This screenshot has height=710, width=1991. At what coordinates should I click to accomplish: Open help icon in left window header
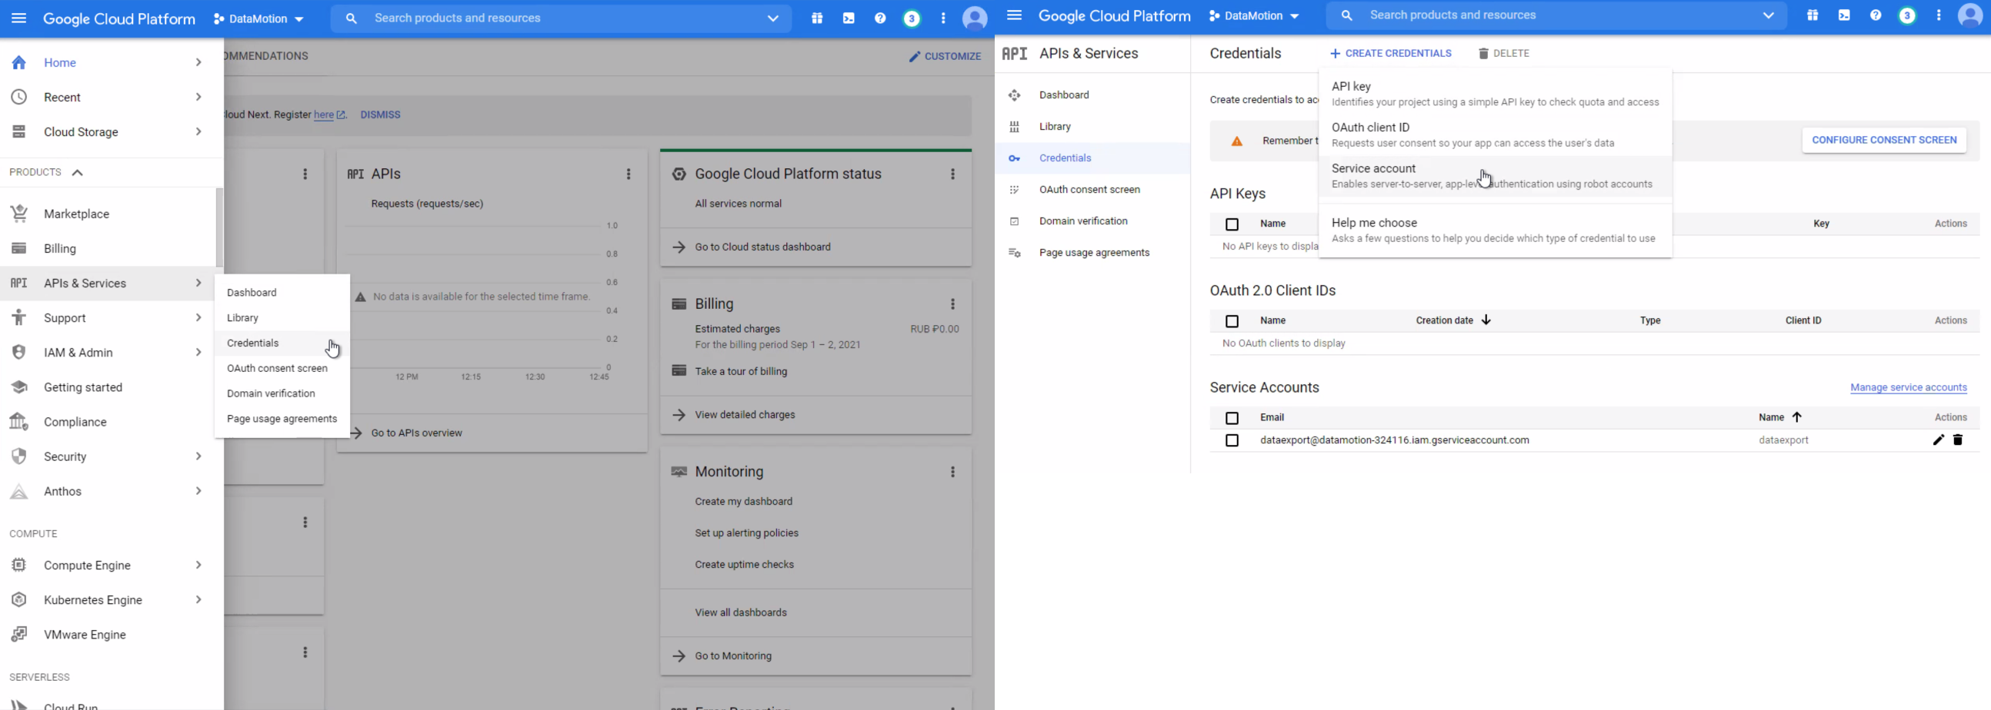tap(880, 18)
